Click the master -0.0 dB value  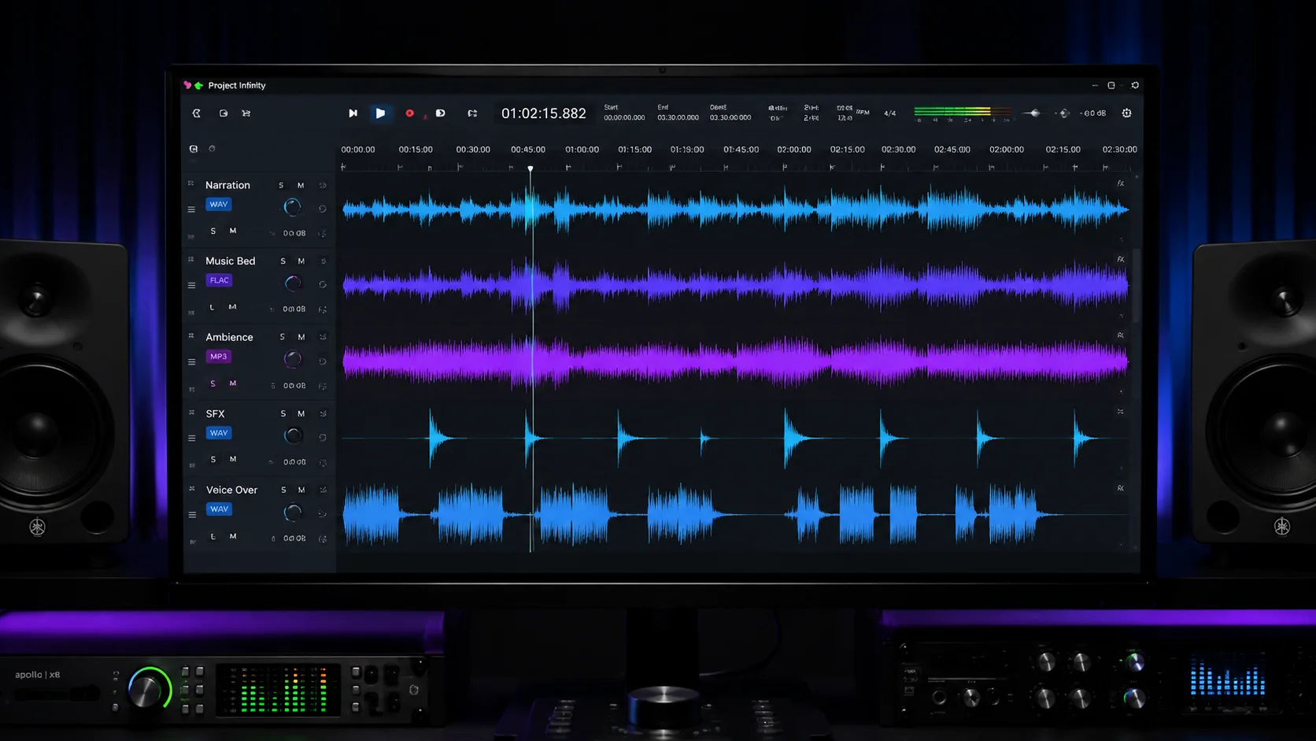tap(1092, 113)
